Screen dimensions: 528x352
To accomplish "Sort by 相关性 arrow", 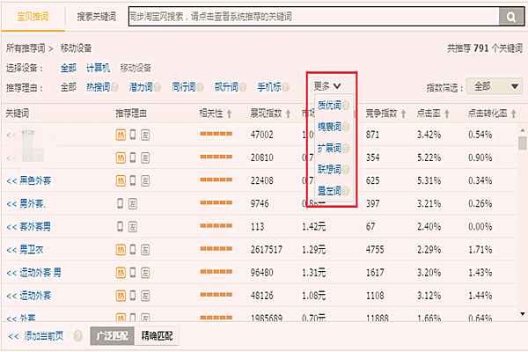I will point(229,114).
